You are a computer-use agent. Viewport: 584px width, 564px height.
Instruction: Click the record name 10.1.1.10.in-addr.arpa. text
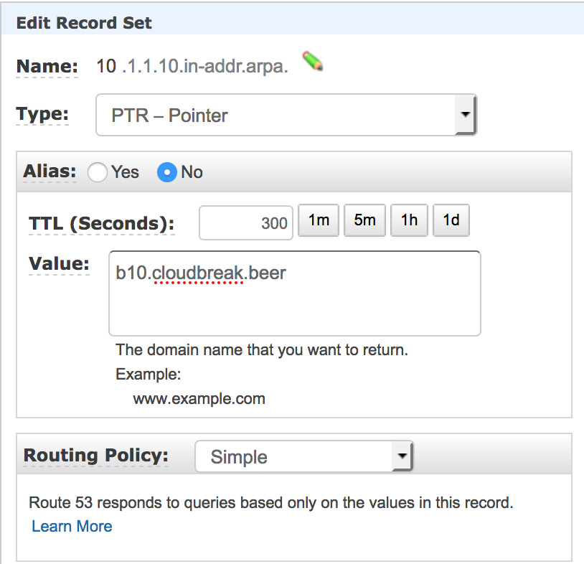192,66
